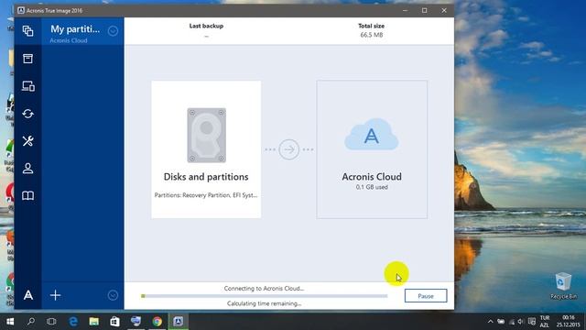Screen dimensions: 586x330
Task: Select the Acronis Cloud destination card
Action: tap(372, 149)
